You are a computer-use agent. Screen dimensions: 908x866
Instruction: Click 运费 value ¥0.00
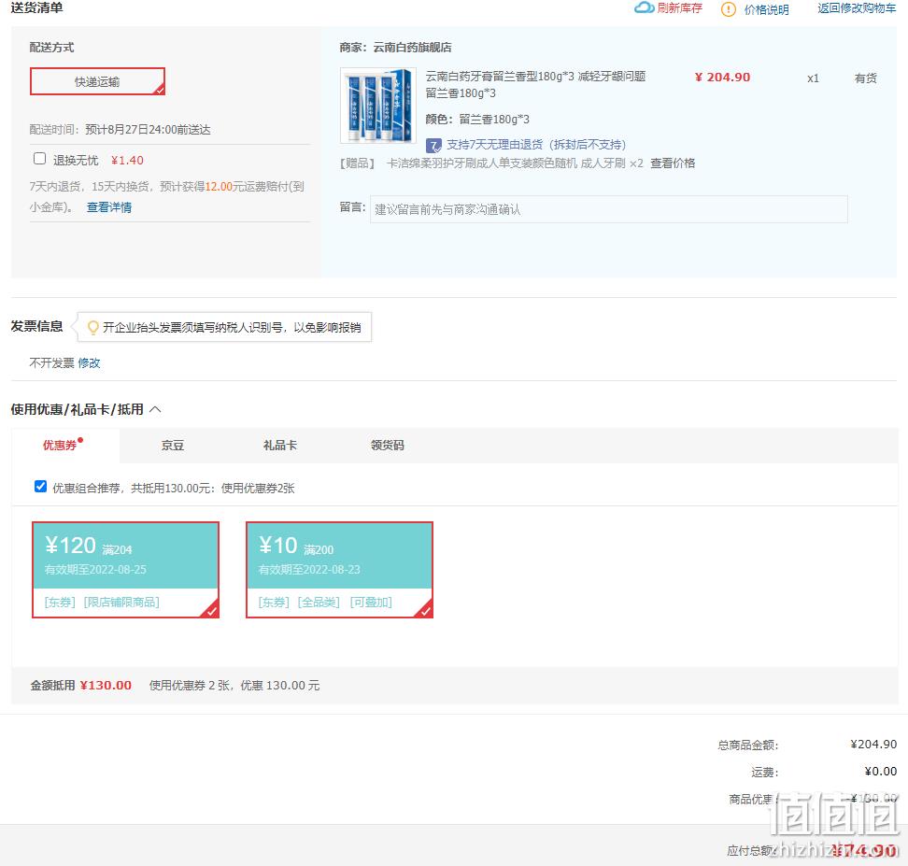coord(880,772)
